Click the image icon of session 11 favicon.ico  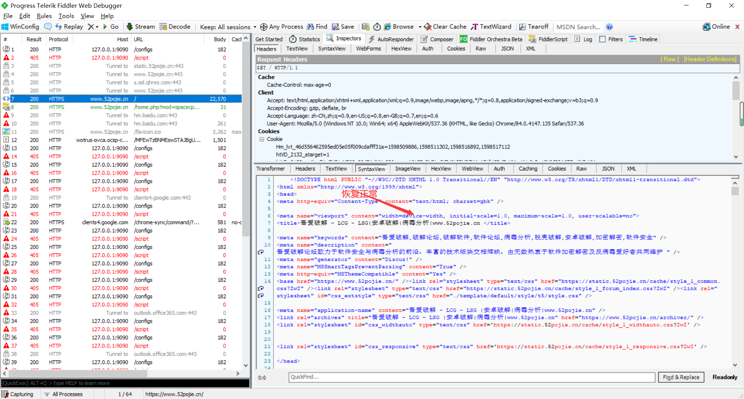click(x=6, y=132)
